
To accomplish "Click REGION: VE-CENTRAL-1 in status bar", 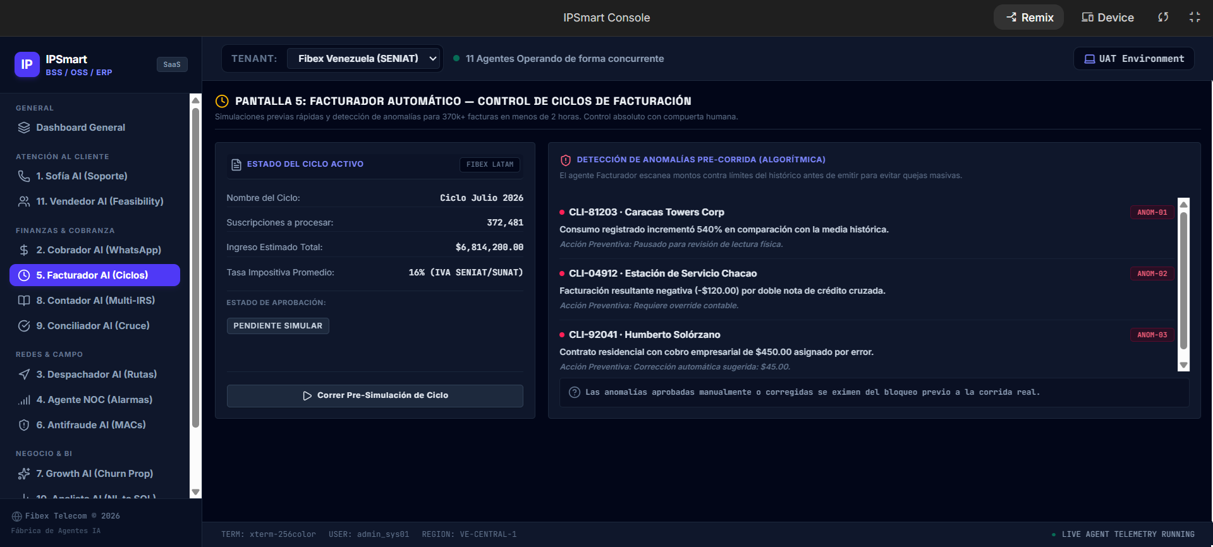I will tap(470, 534).
